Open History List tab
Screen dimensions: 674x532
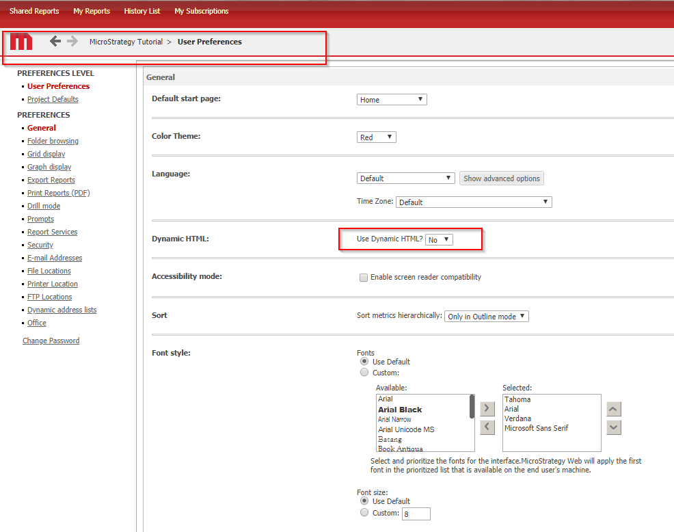[x=142, y=11]
